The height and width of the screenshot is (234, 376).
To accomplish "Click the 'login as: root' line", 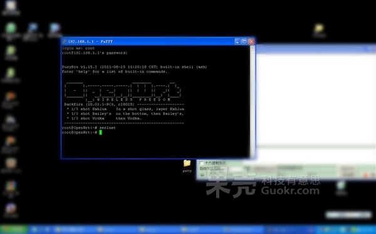I will pyautogui.click(x=78, y=48).
